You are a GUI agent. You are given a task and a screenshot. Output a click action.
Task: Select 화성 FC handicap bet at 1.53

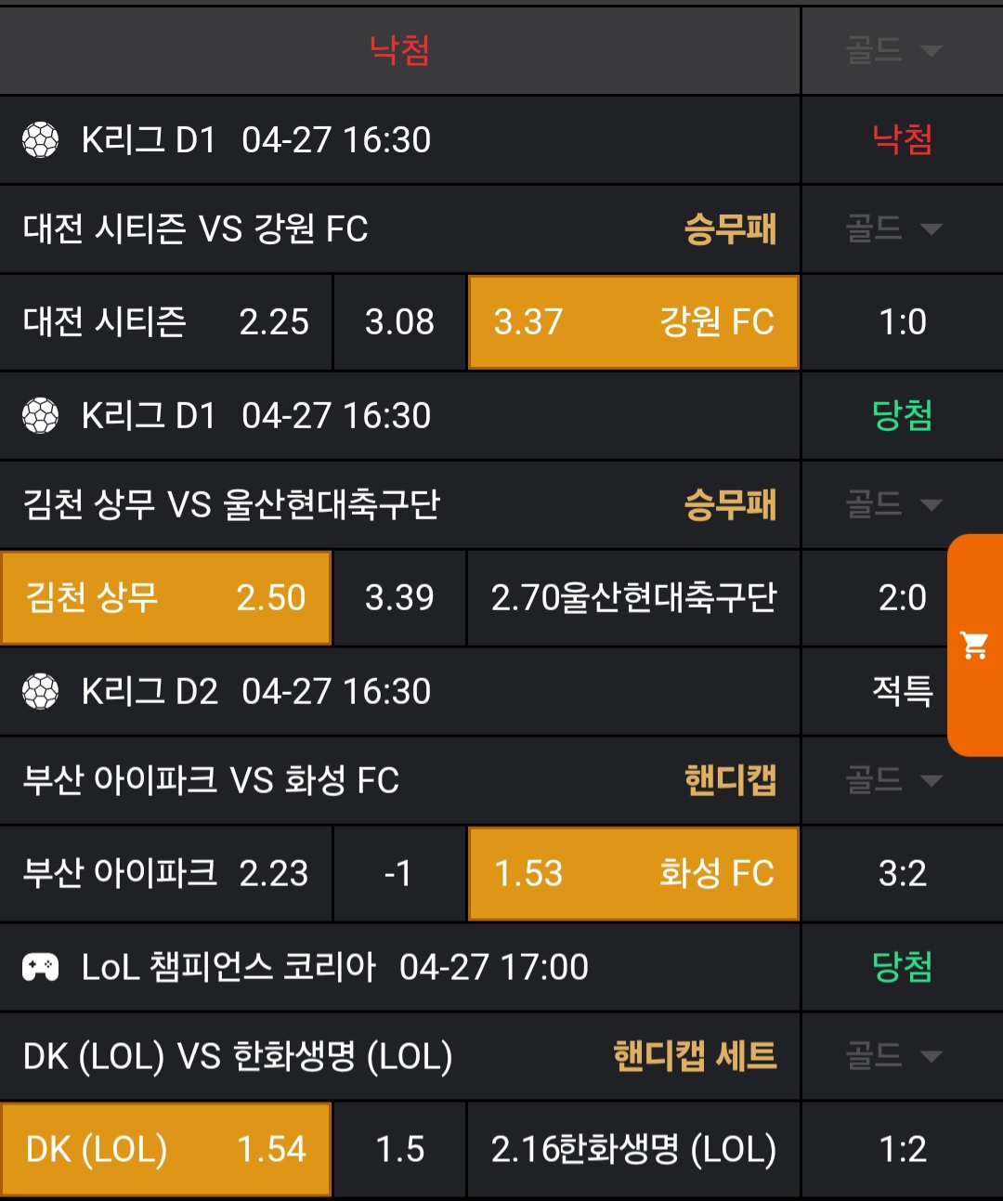[x=633, y=874]
